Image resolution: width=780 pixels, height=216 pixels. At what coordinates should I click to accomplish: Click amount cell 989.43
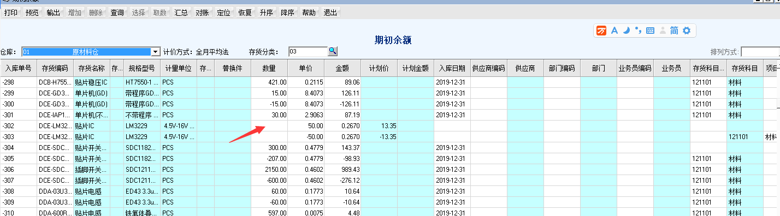point(342,169)
